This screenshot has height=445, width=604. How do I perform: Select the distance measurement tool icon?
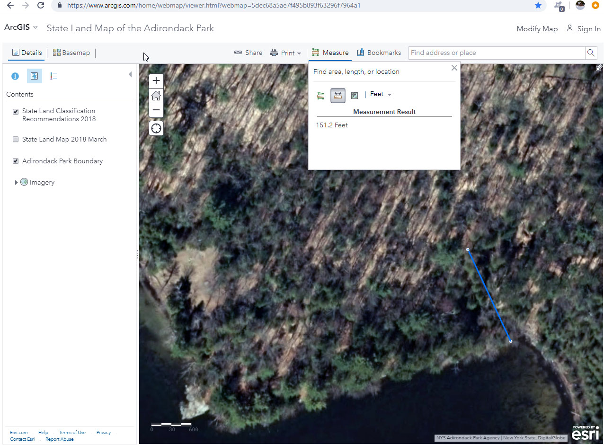[x=338, y=95]
